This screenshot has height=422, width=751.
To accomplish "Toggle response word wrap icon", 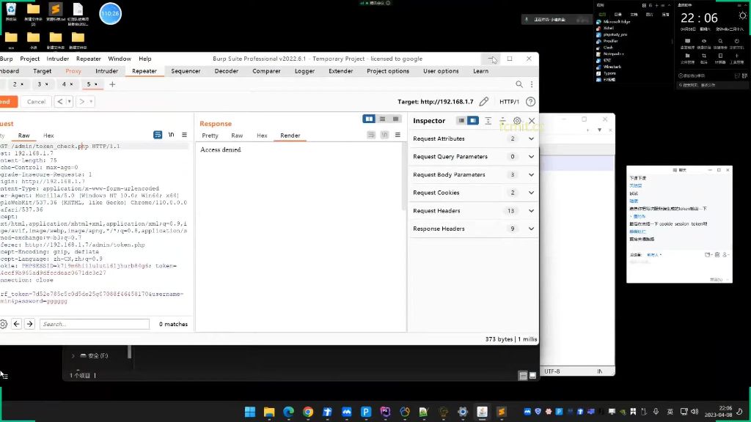I will point(371,135).
